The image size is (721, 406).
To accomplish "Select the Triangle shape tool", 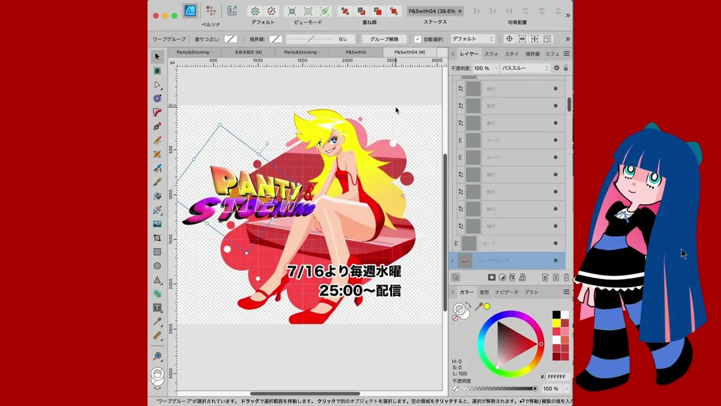I will (157, 280).
